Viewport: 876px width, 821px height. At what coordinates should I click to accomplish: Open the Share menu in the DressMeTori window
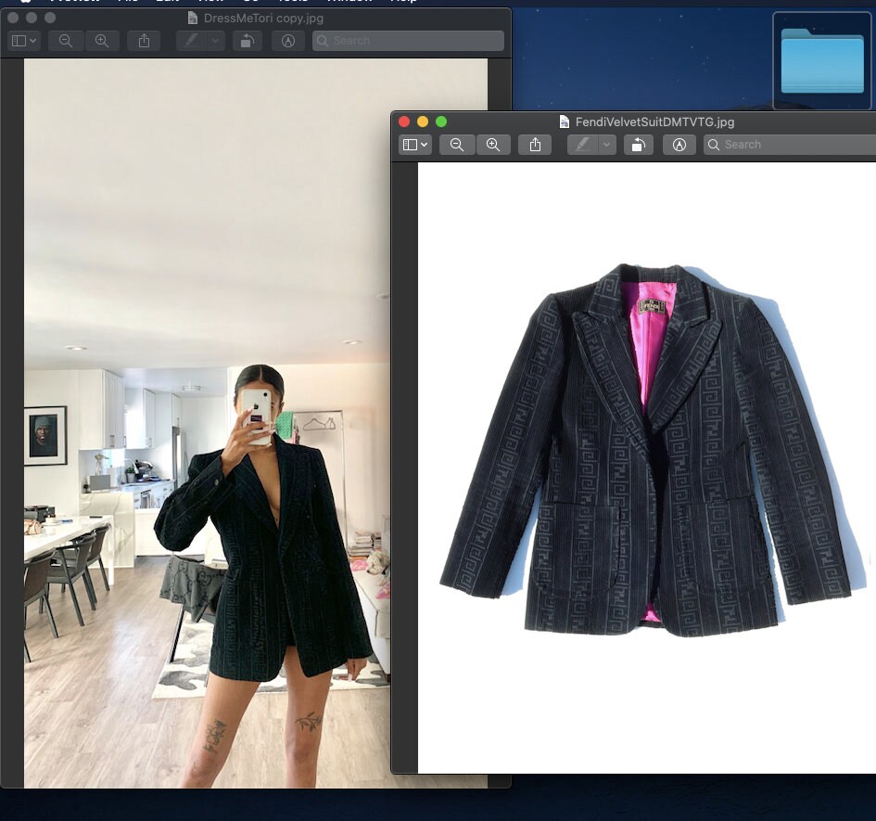144,41
